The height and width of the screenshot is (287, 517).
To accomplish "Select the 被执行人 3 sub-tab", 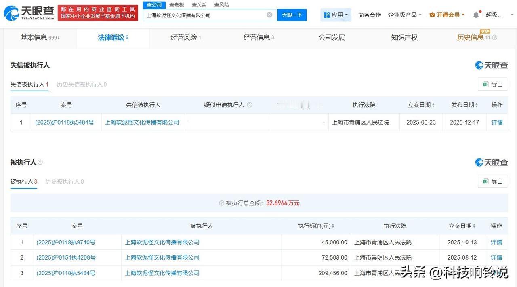I will click(24, 181).
